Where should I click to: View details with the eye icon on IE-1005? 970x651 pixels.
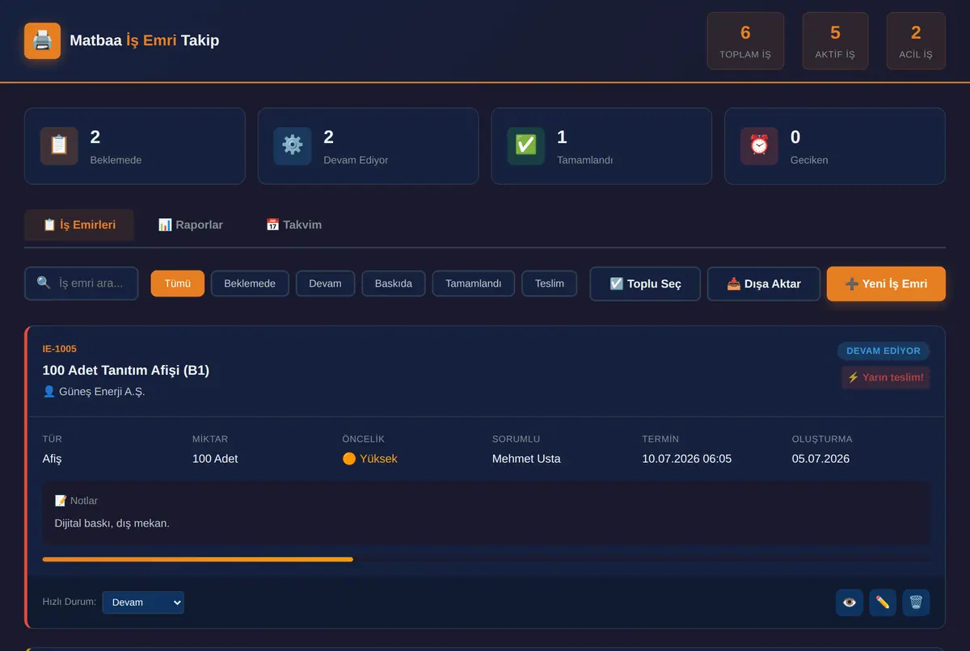point(850,603)
